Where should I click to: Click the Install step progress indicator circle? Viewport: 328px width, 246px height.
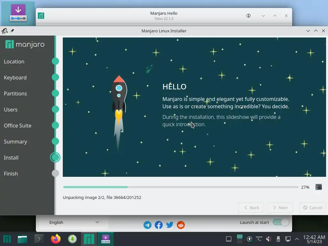[55, 157]
